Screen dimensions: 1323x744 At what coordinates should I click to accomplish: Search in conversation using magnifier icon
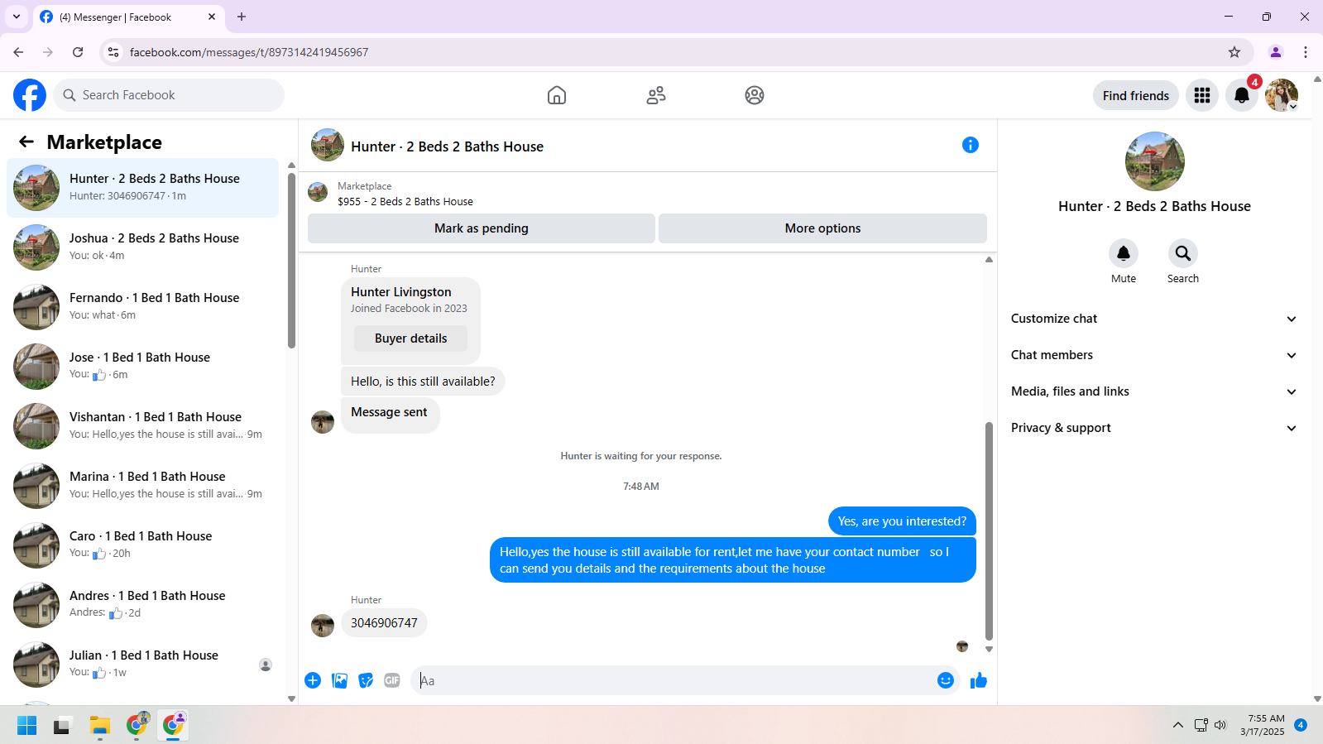(x=1183, y=253)
